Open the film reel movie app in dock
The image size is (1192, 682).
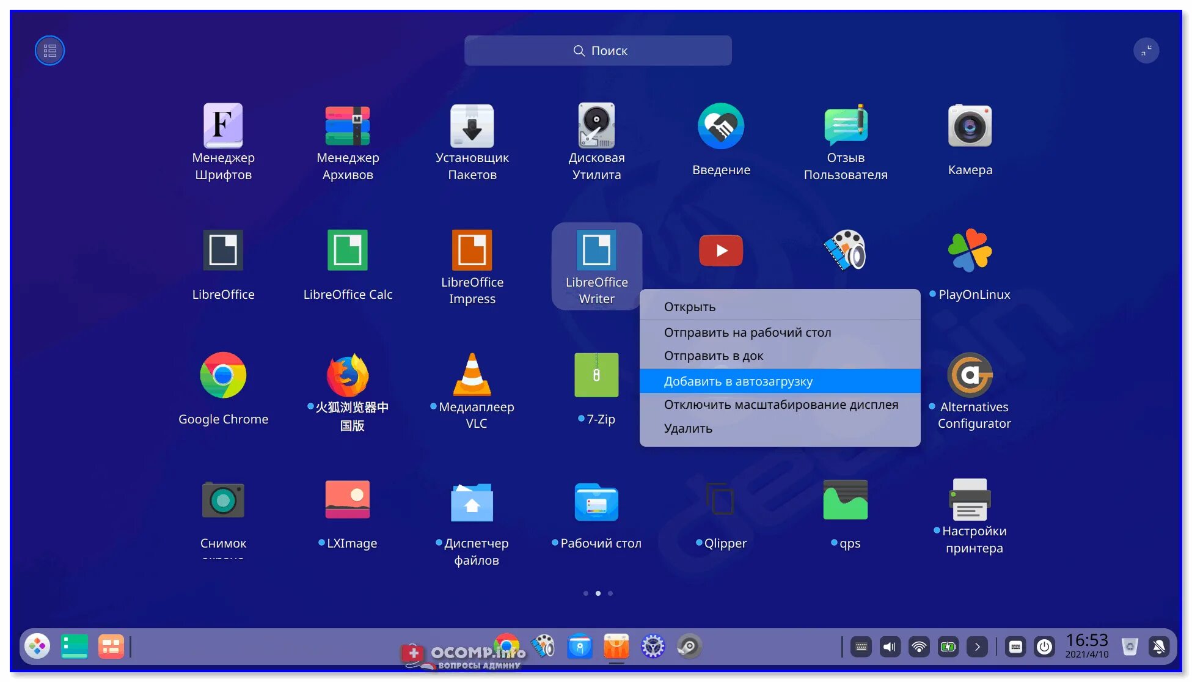pos(543,646)
